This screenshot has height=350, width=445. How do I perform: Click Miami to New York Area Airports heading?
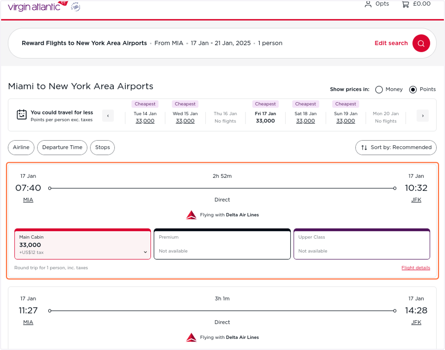80,86
